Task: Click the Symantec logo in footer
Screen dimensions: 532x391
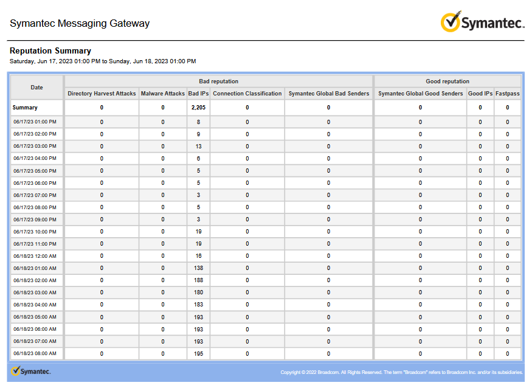Action: point(30,371)
